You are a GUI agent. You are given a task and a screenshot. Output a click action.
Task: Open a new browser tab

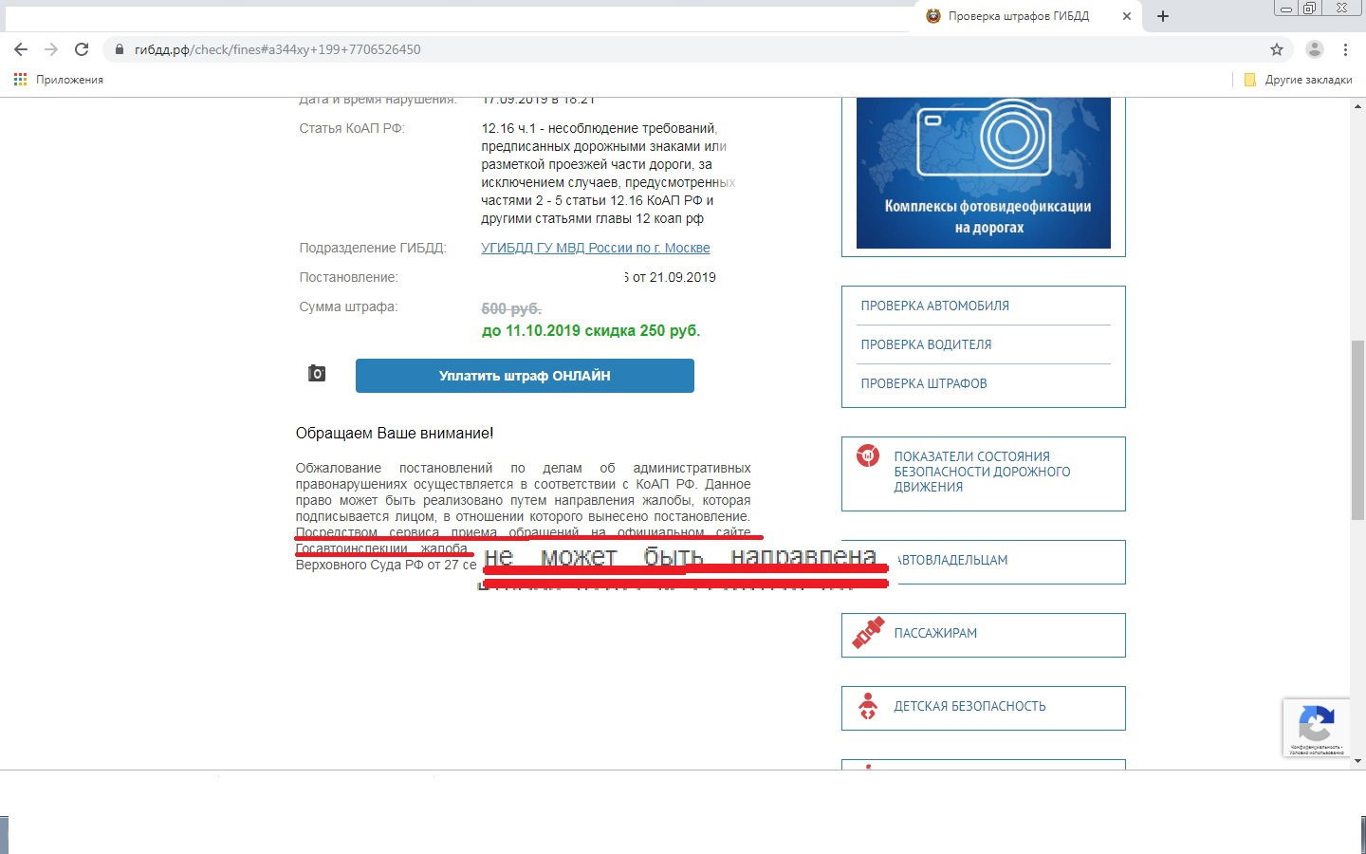(1163, 16)
